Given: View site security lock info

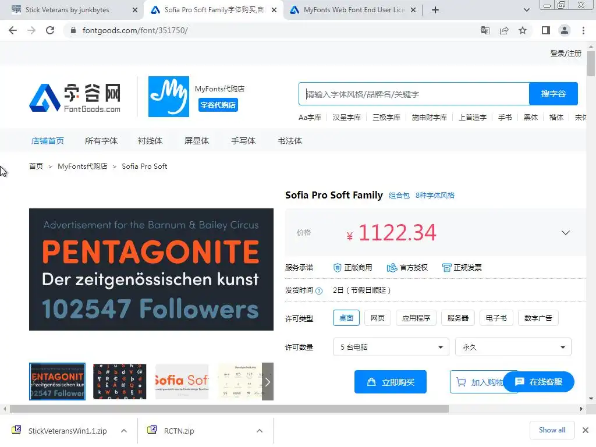Looking at the screenshot, I should (x=73, y=30).
